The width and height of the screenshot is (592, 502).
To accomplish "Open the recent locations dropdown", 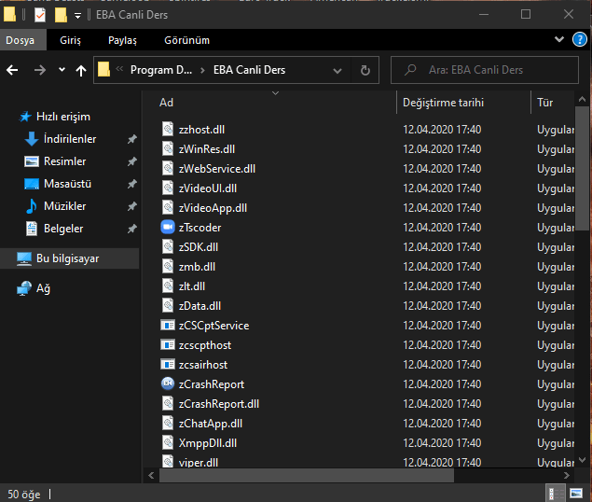I will (62, 70).
